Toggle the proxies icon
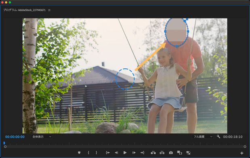The image size is (250, 158). 188,153
